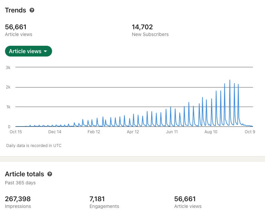Click the dropdown caret in Article views
The height and width of the screenshot is (217, 265).
pos(45,51)
